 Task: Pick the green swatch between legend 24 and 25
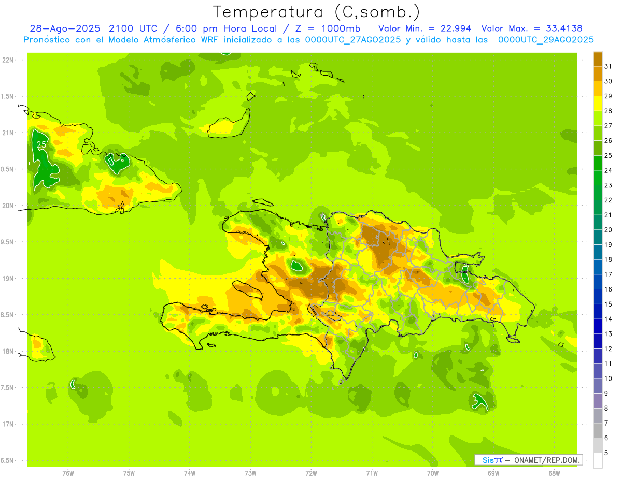tap(598, 163)
